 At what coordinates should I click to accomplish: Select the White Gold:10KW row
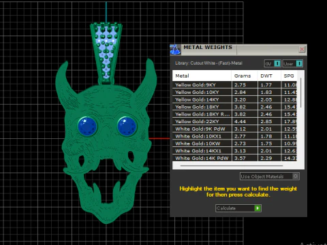click(234, 144)
